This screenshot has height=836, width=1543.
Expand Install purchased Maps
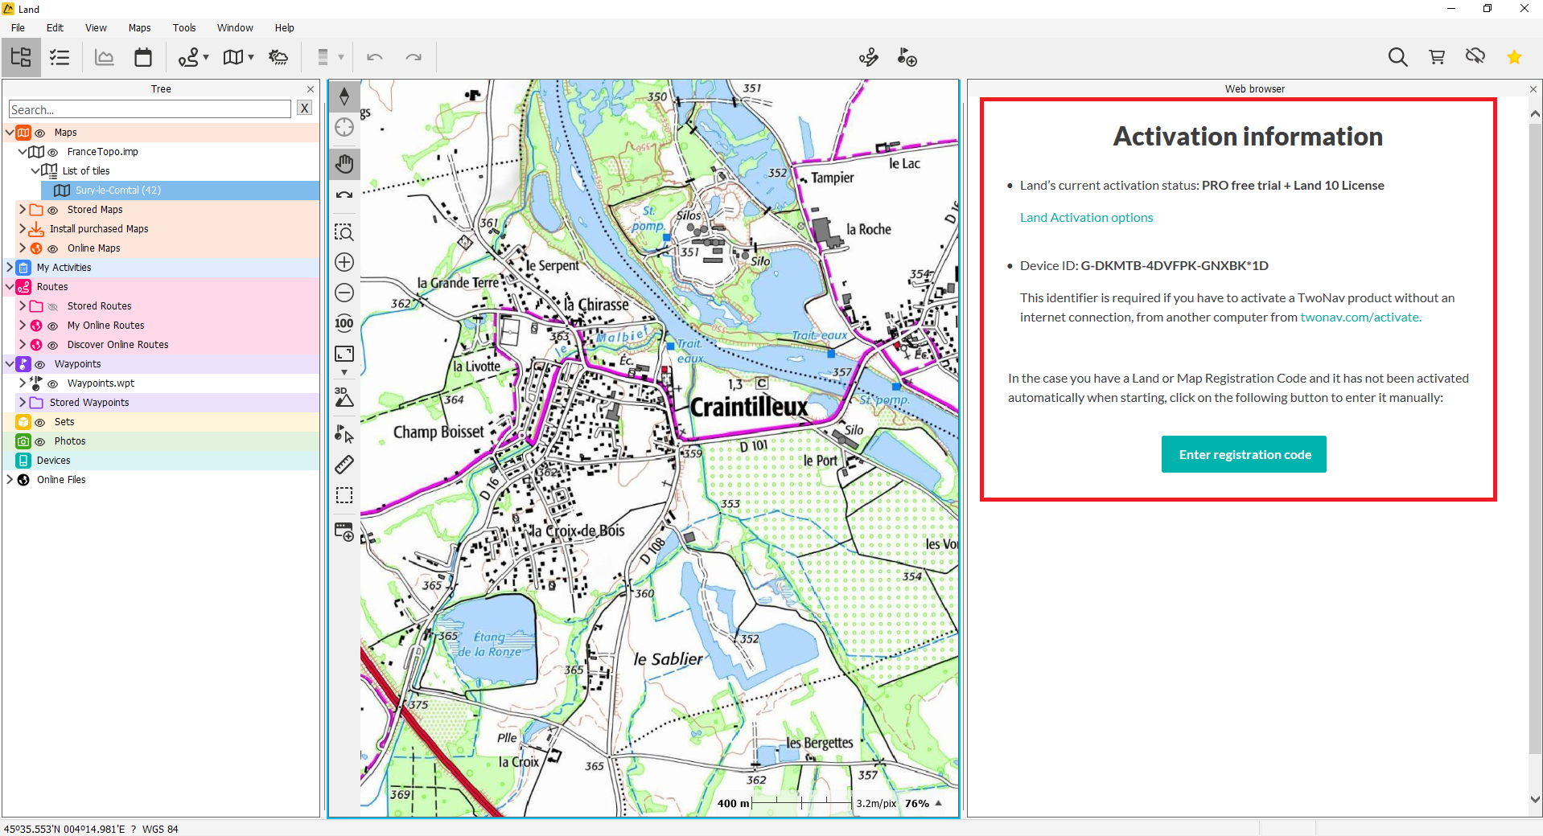click(23, 228)
